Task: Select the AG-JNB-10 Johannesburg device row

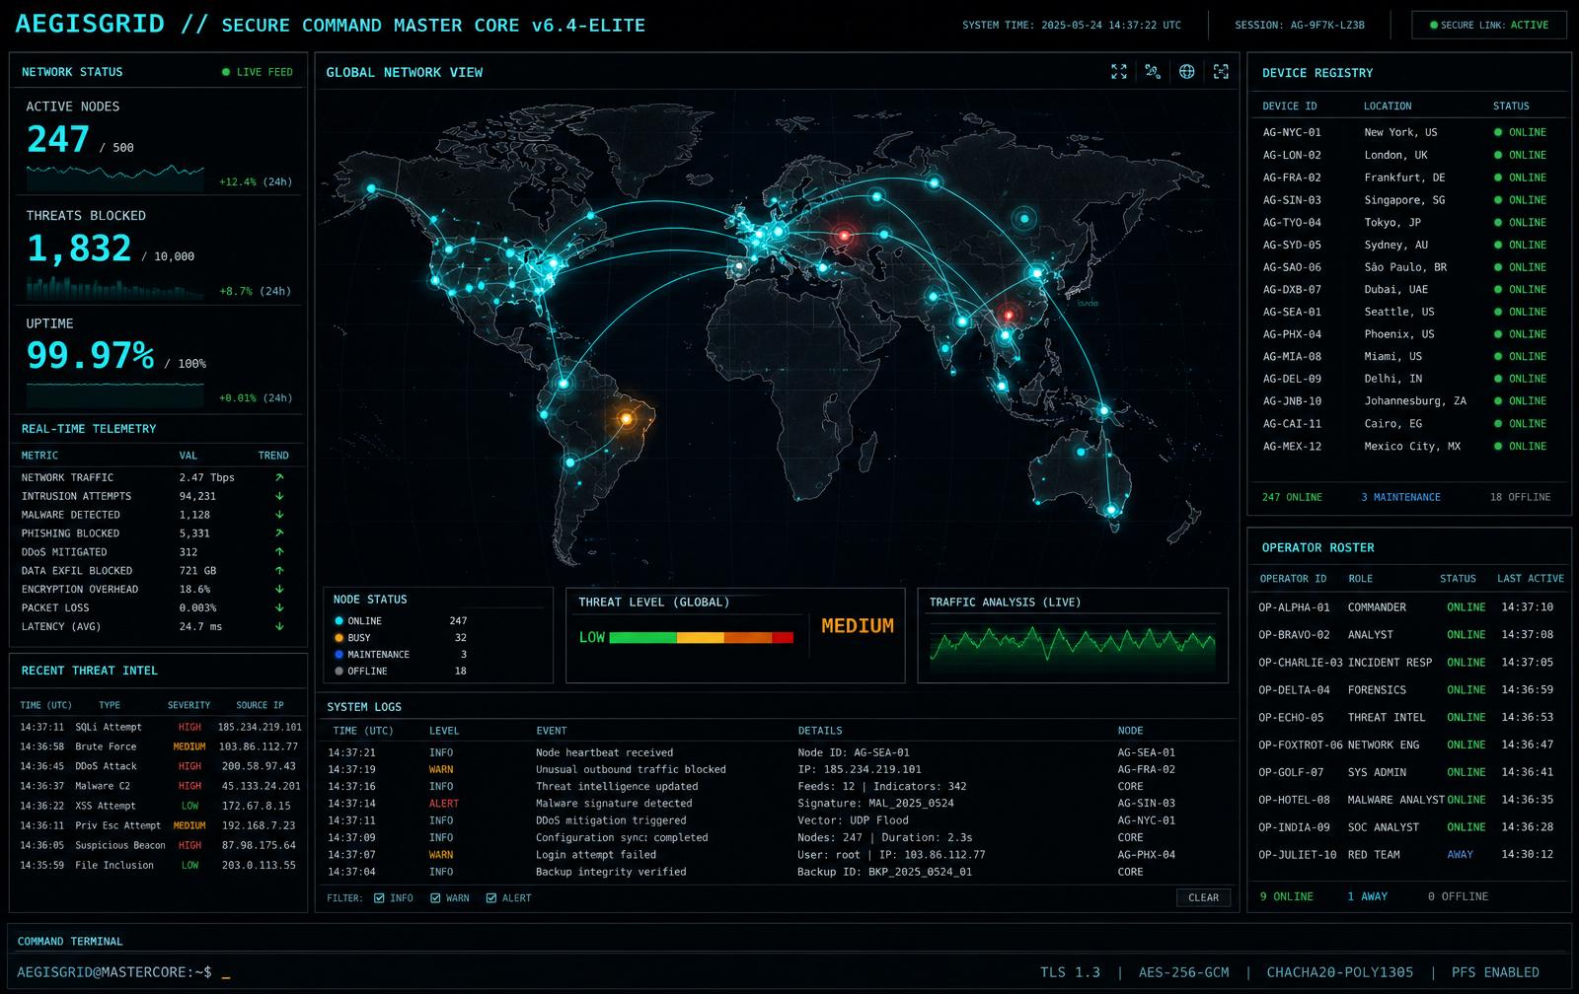Action: click(x=1409, y=401)
